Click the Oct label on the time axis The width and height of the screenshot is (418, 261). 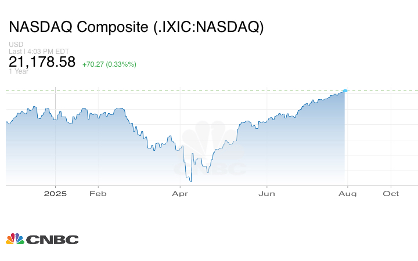click(391, 194)
